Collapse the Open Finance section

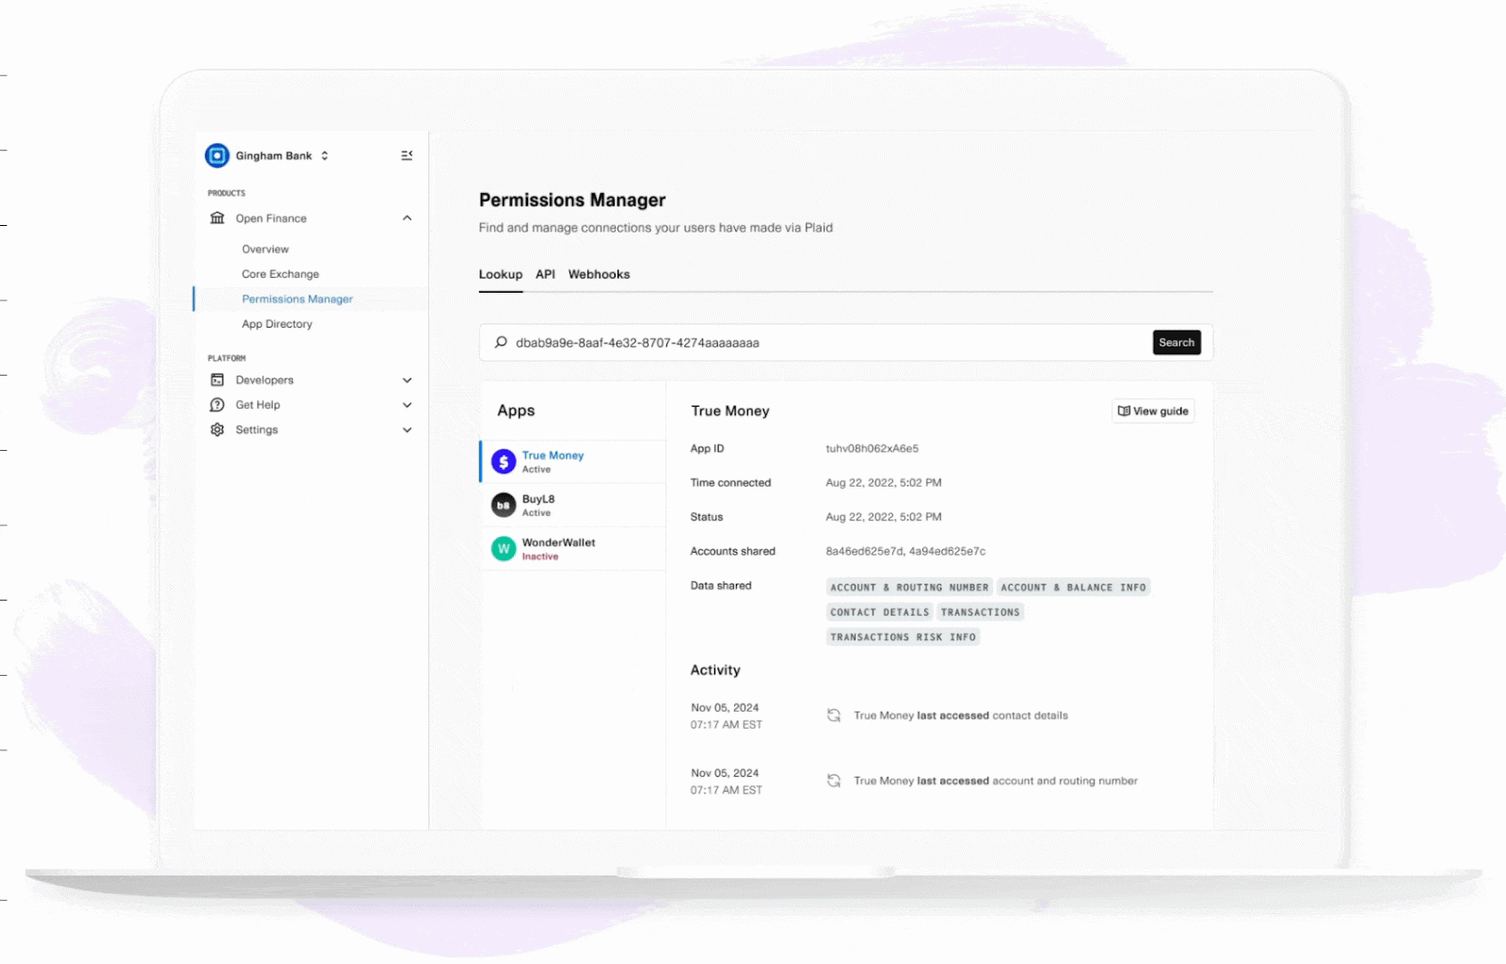tap(407, 218)
